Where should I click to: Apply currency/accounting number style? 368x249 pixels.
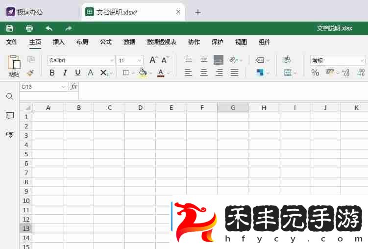click(x=330, y=72)
